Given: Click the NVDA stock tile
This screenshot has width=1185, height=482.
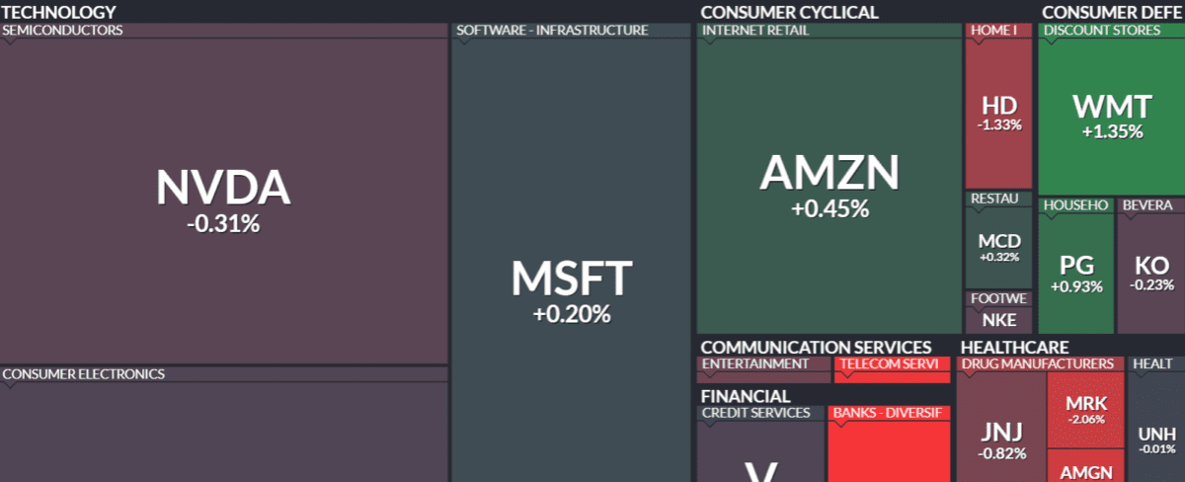Looking at the screenshot, I should pos(223,200).
